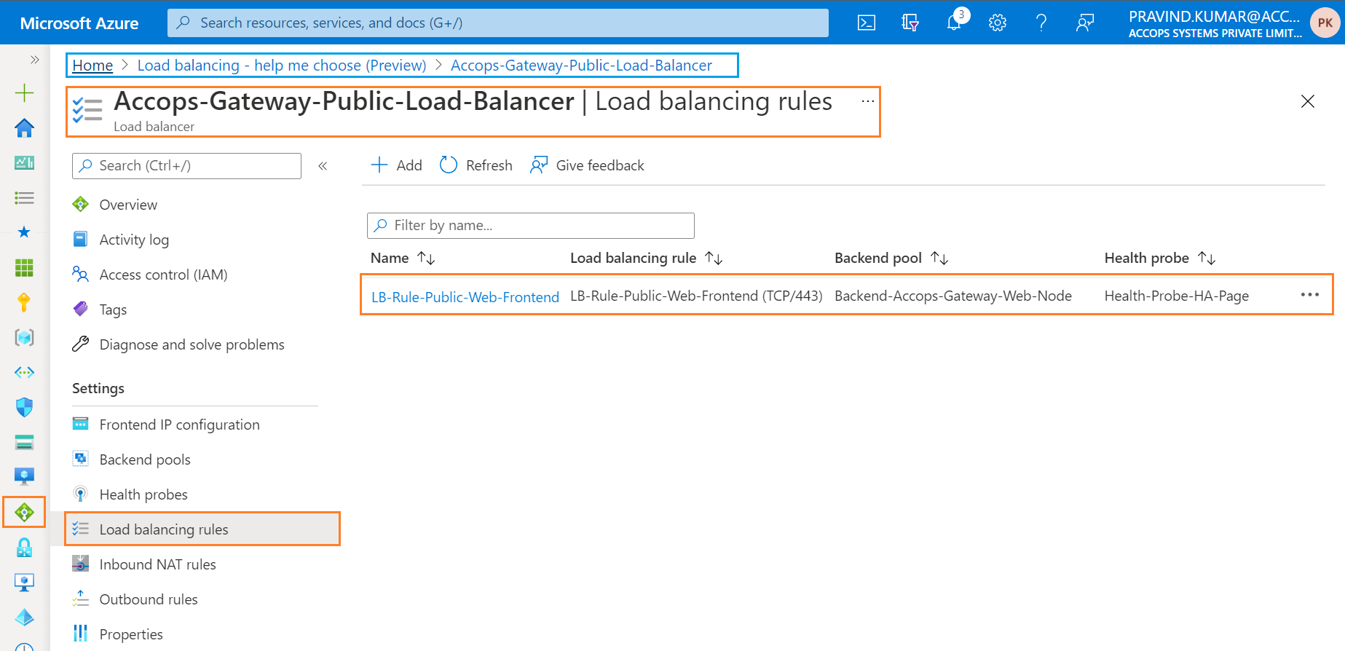Open row ellipsis for LB-Rule-Public-Web-Frontend
Viewport: 1345px width, 651px height.
click(x=1309, y=295)
